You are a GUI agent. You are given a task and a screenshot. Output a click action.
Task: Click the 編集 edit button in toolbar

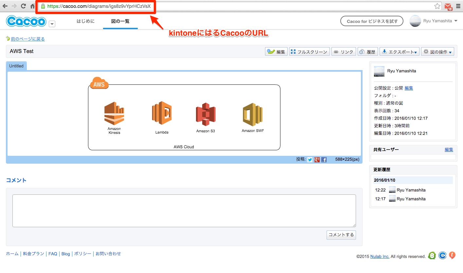click(276, 52)
